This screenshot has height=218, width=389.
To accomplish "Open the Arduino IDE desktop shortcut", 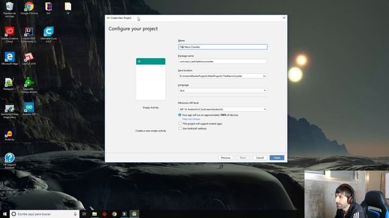I will click(29, 109).
